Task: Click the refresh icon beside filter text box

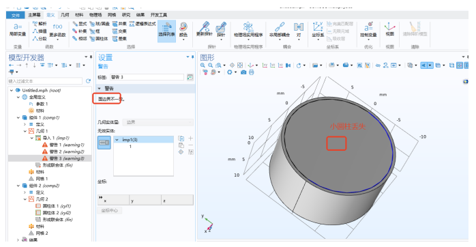Action: pyautogui.click(x=88, y=81)
